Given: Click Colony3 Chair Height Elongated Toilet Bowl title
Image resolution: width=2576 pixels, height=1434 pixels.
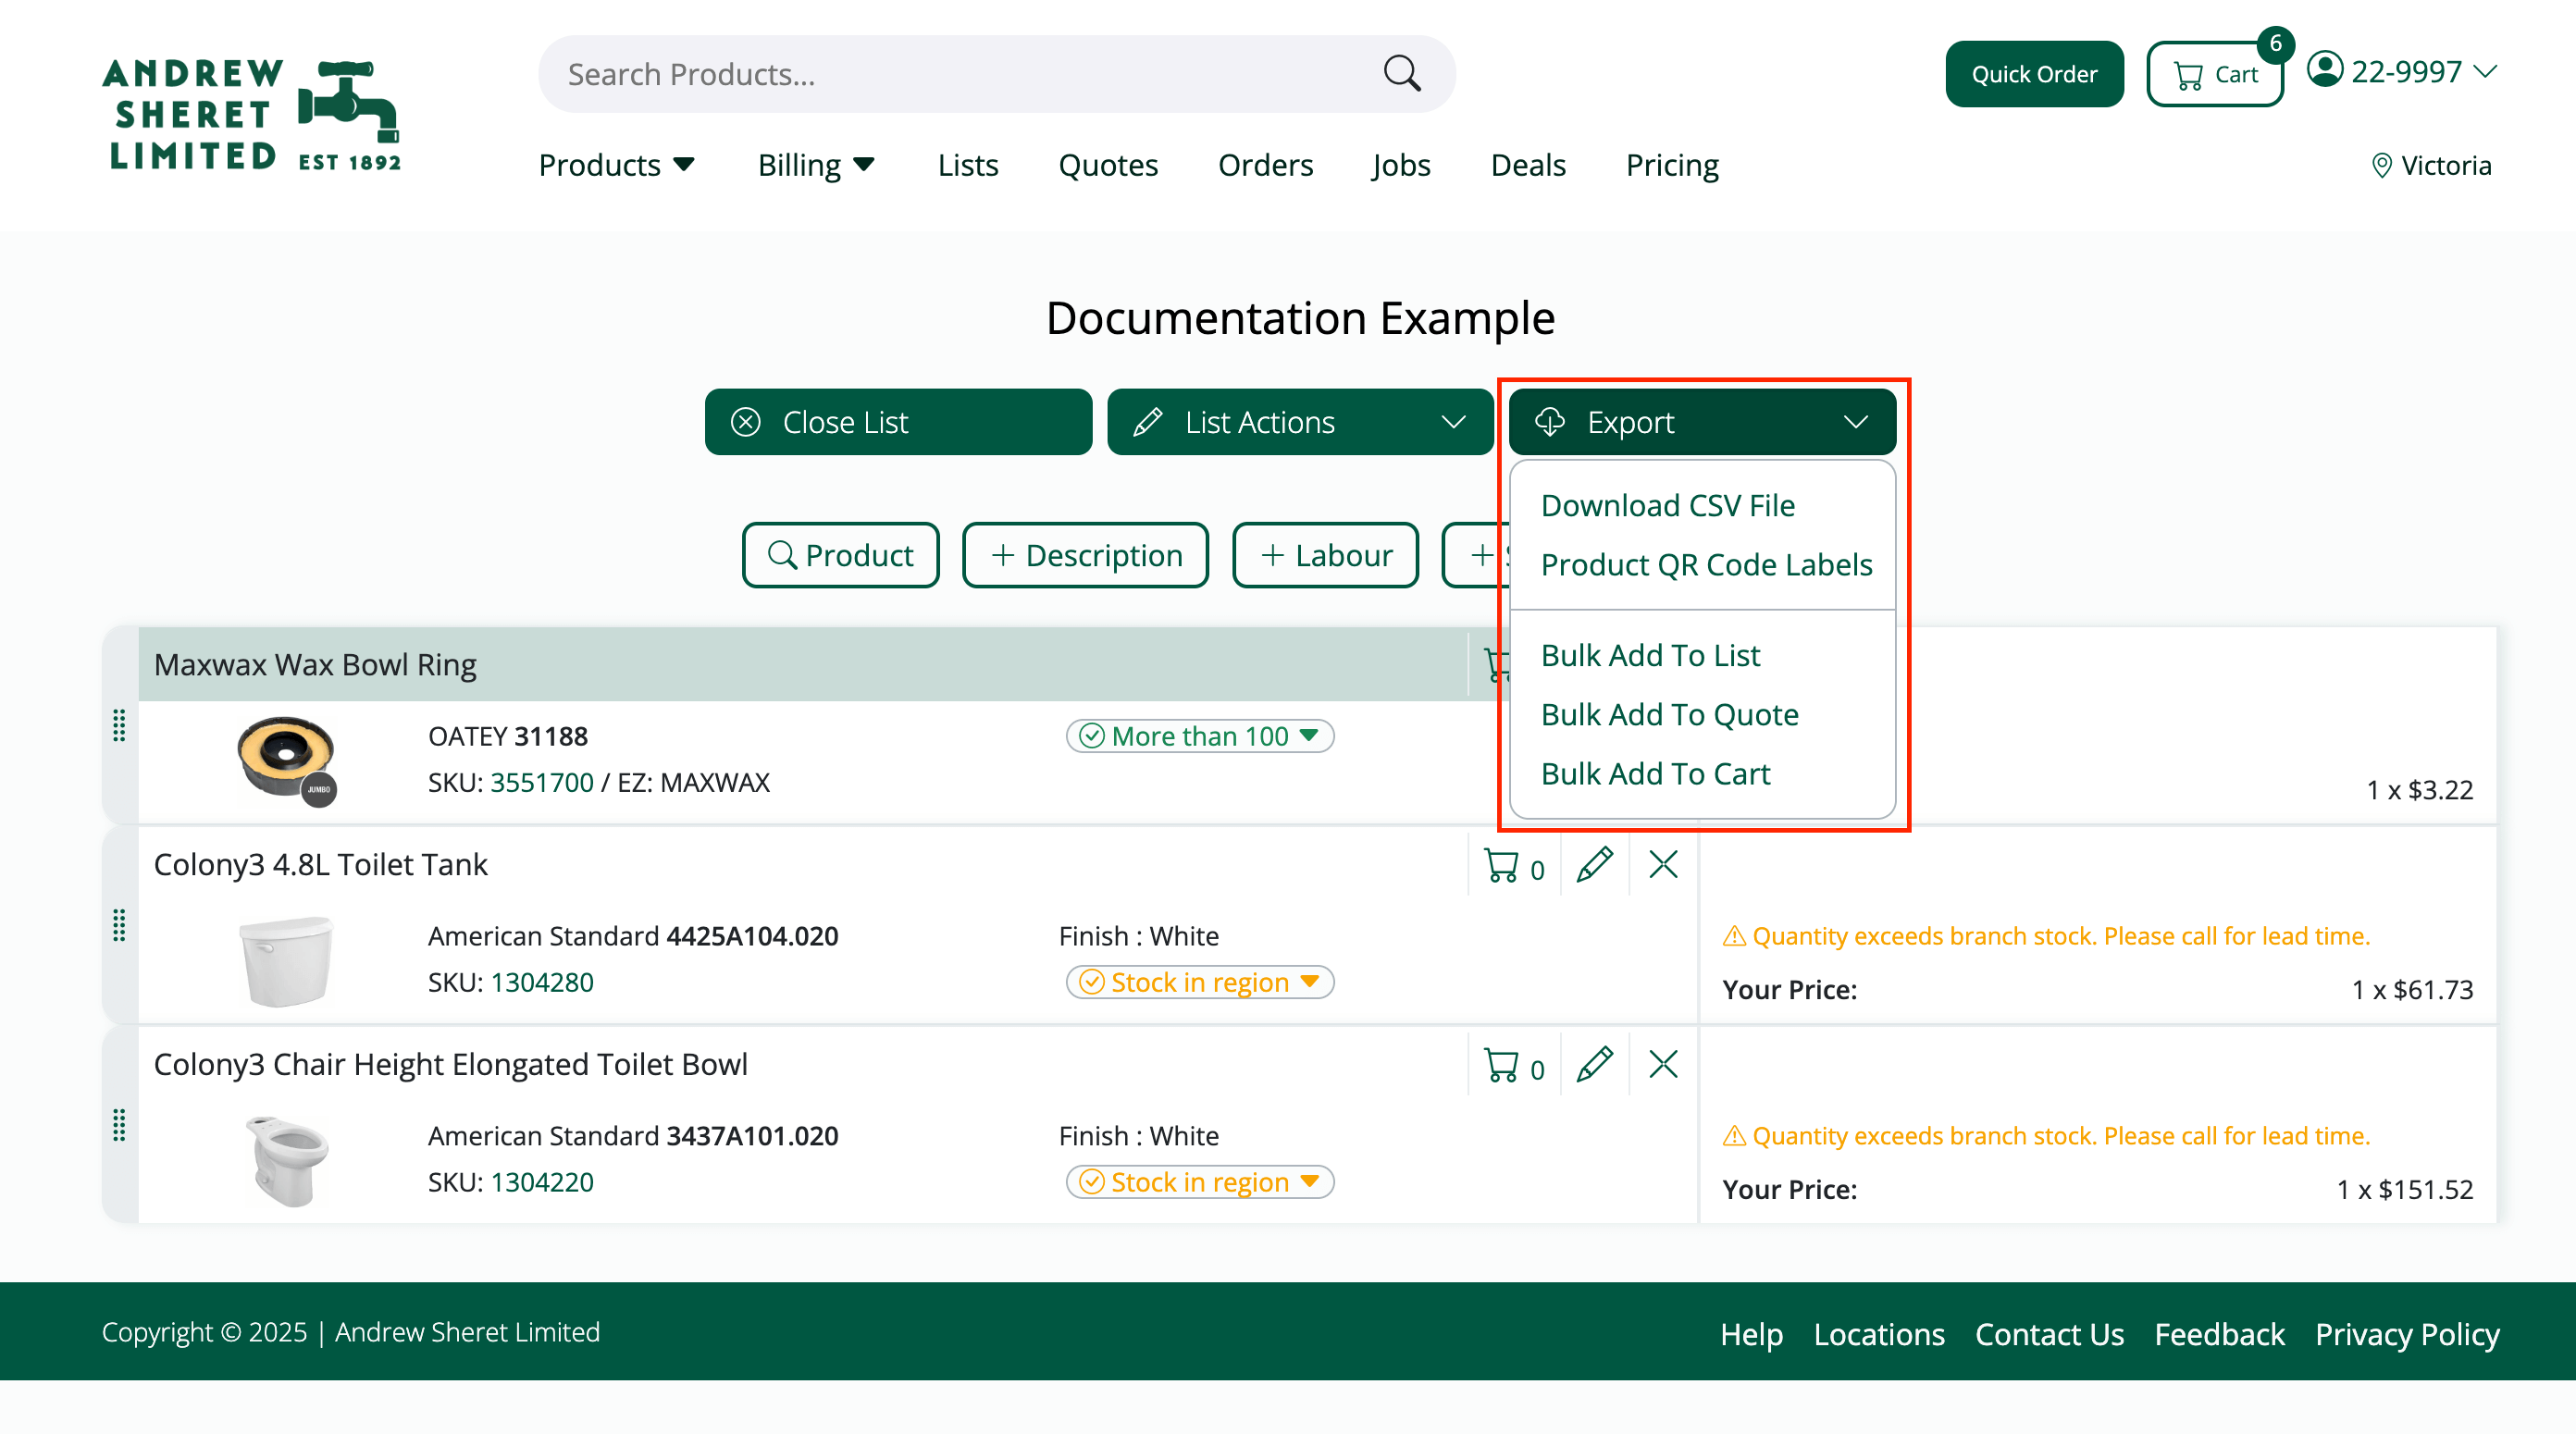Looking at the screenshot, I should click(450, 1065).
